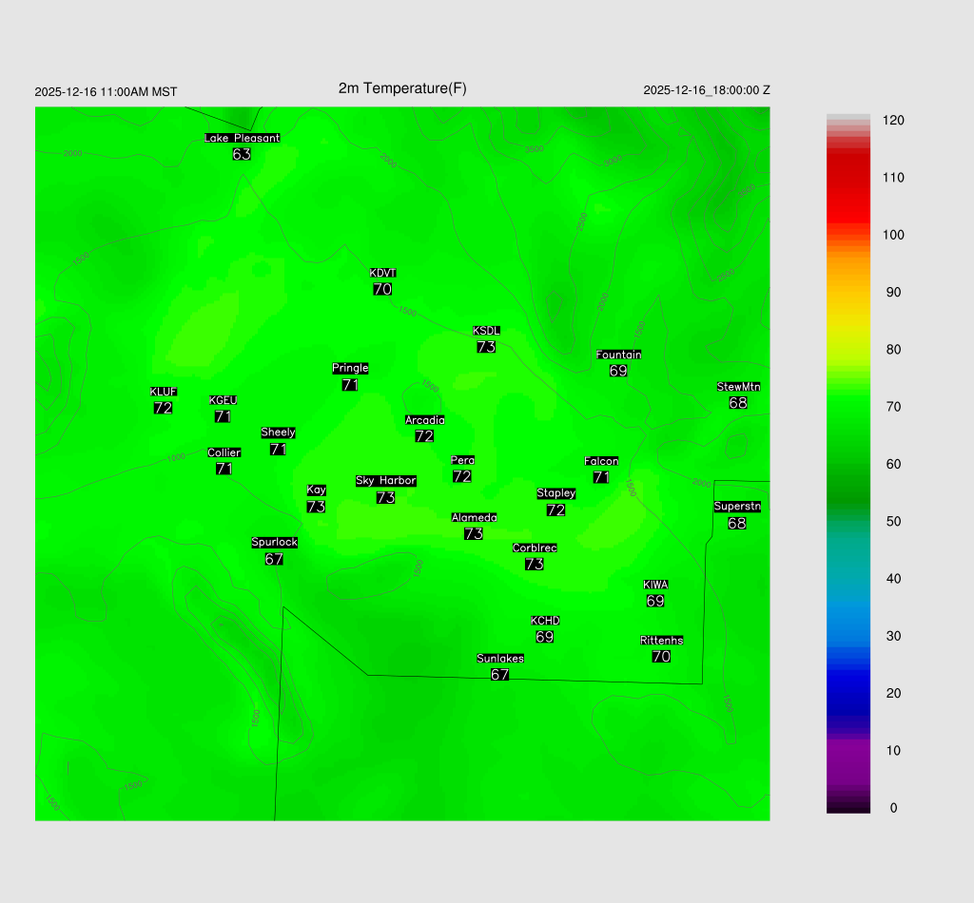This screenshot has height=903, width=974.
Task: Click the Spurlock station label
Action: coord(274,543)
